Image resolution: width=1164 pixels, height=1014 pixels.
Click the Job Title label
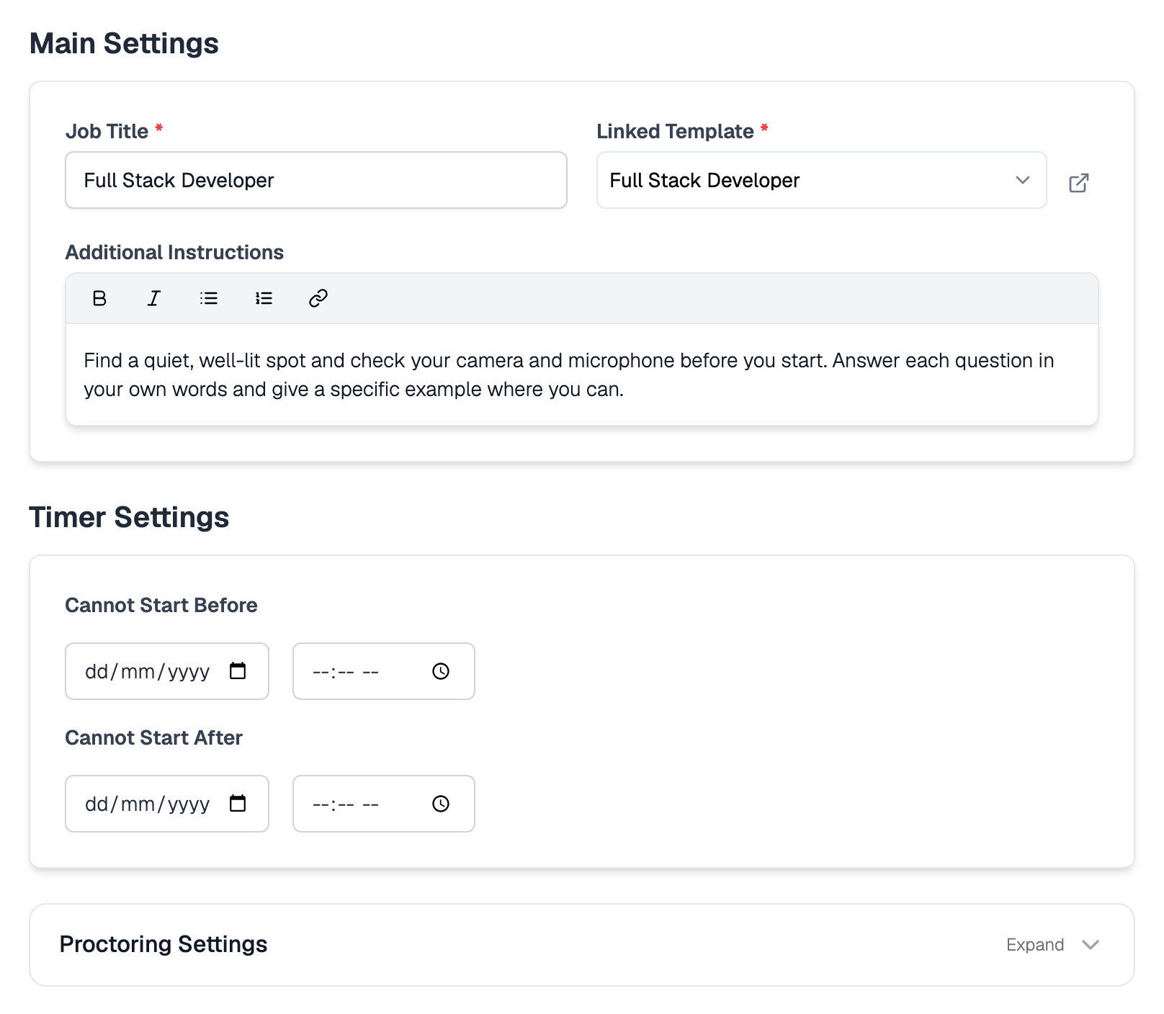coord(107,131)
